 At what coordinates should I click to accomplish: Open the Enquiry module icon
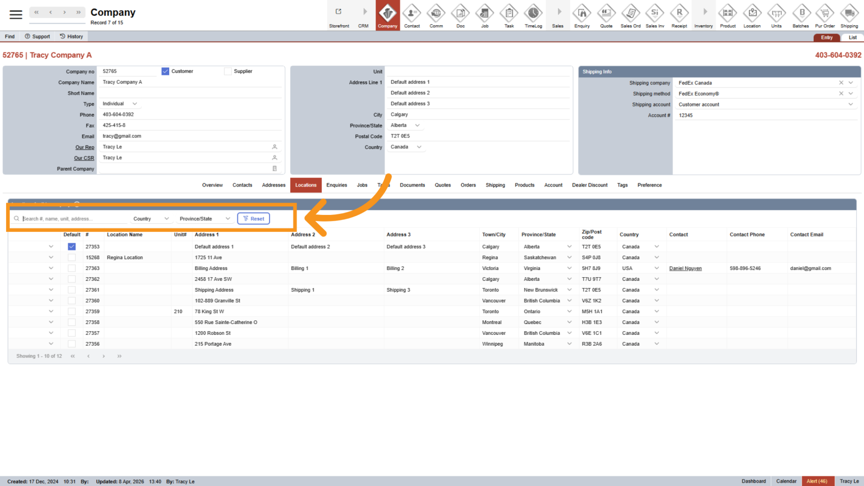(x=582, y=15)
